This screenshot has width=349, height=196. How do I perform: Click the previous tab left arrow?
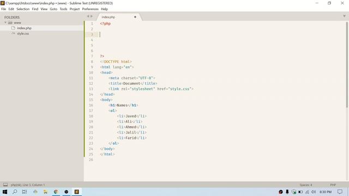[88, 16]
